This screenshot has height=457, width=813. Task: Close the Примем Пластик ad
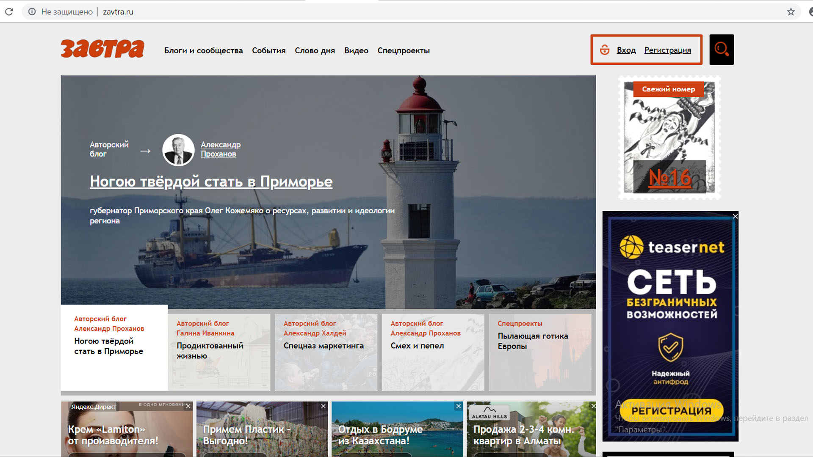tap(323, 406)
